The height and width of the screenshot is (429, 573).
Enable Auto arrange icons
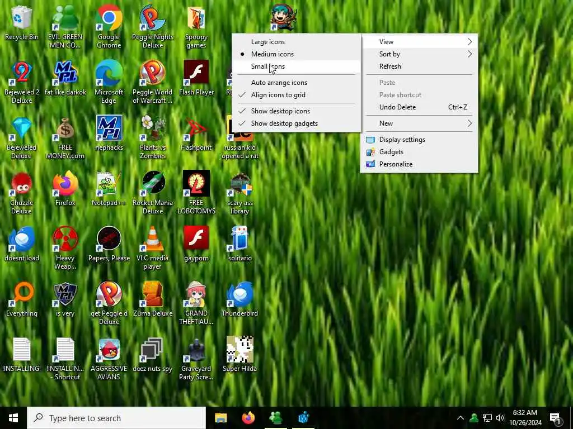click(297, 83)
